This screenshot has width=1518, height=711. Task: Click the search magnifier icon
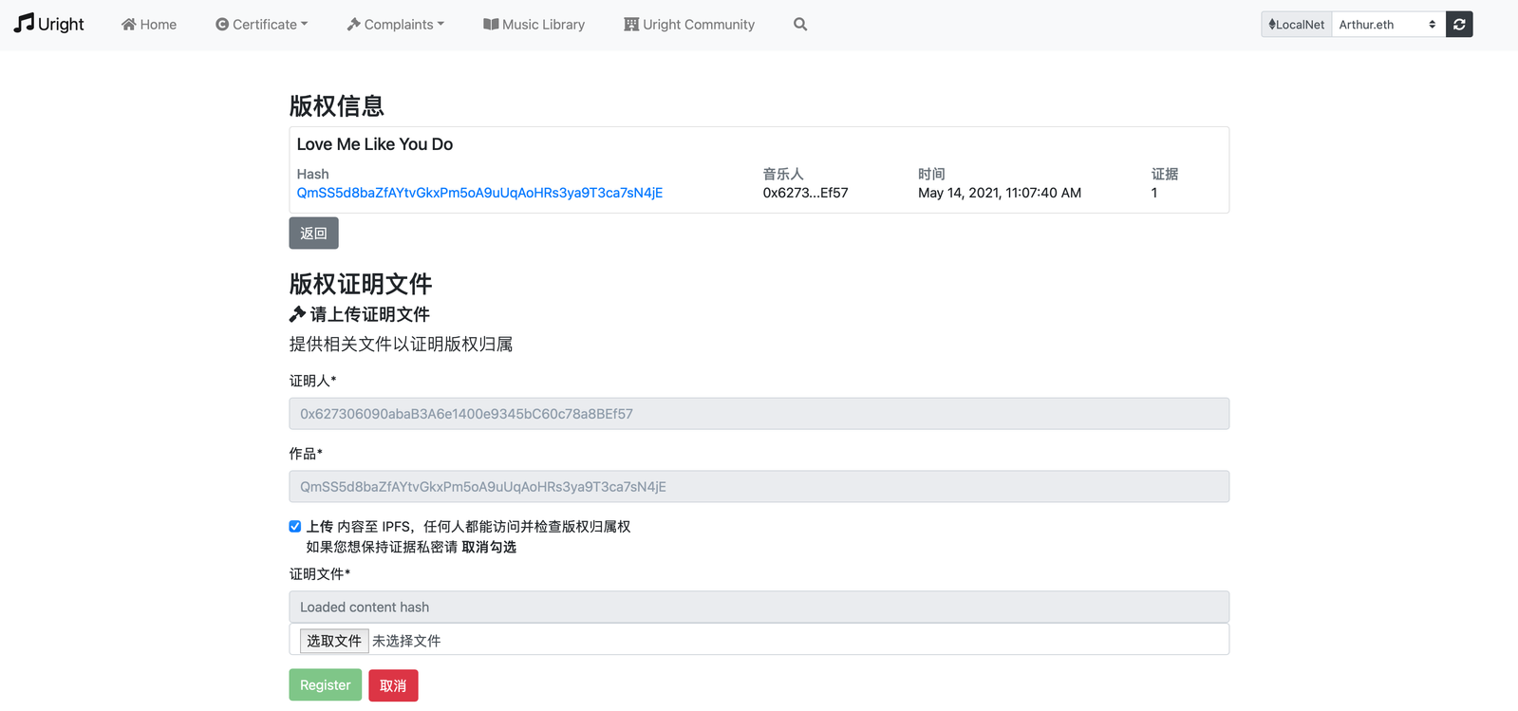pyautogui.click(x=800, y=25)
